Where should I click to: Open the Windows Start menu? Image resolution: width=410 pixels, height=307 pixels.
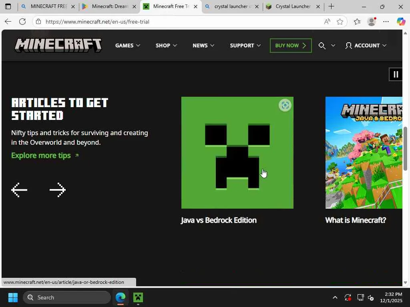(x=13, y=297)
